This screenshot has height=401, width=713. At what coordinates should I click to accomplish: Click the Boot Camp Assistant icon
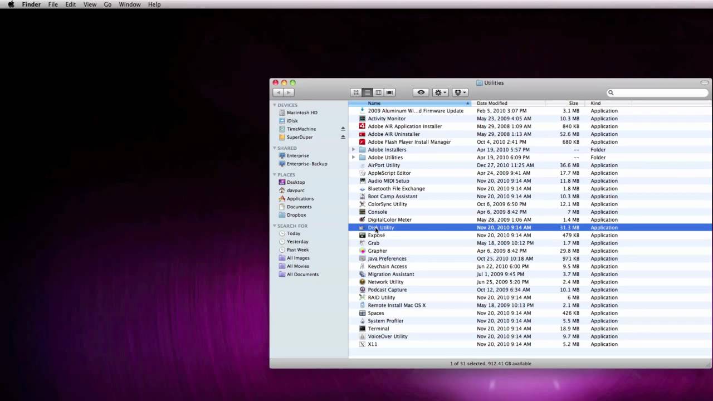tap(363, 197)
